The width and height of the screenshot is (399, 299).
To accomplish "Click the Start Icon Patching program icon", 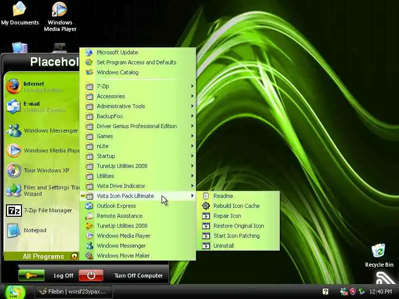I will (x=205, y=236).
